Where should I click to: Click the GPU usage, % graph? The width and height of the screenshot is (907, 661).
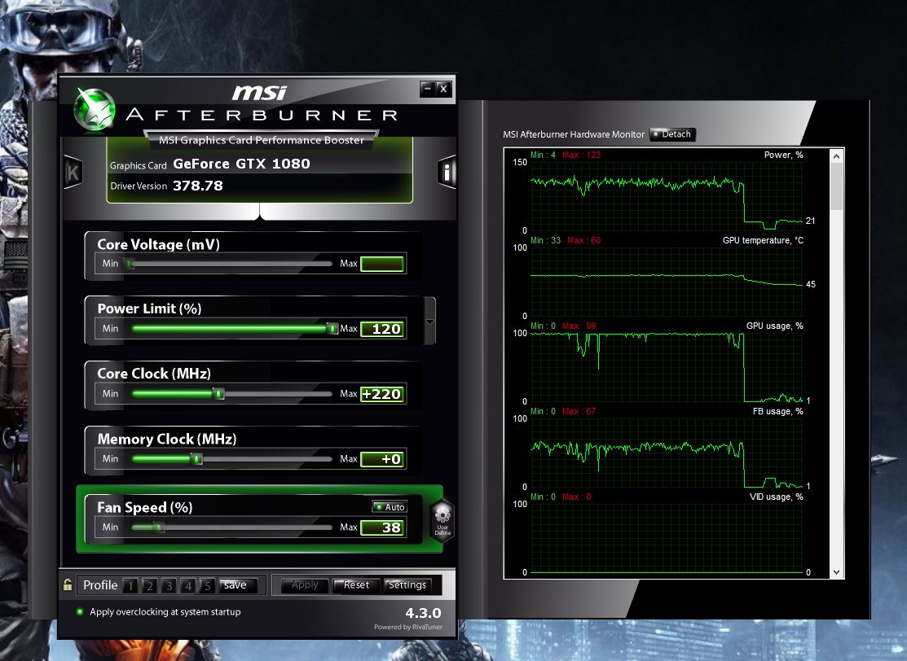pyautogui.click(x=667, y=367)
